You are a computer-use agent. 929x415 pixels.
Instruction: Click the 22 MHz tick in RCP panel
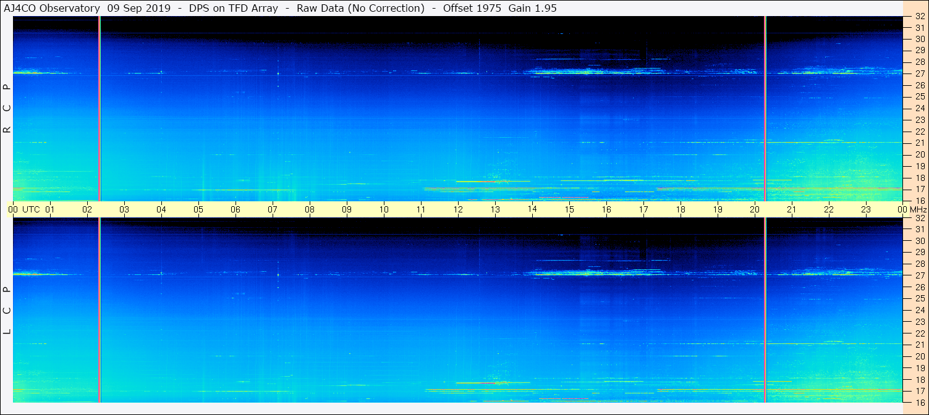[x=920, y=132]
